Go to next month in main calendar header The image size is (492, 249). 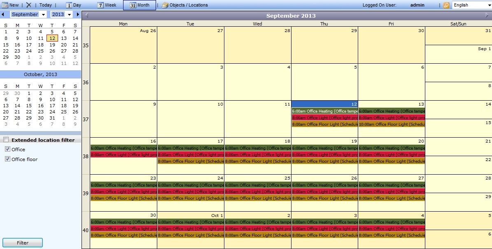tap(487, 16)
